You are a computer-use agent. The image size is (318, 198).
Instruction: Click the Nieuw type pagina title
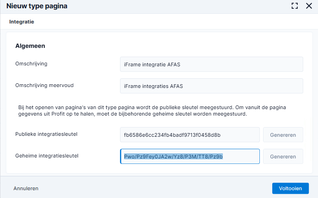pyautogui.click(x=37, y=6)
